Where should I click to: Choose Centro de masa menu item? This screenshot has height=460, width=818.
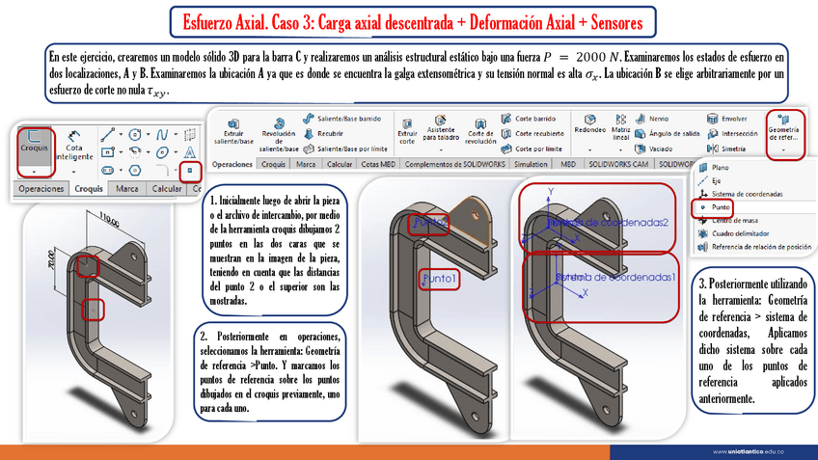[x=728, y=220]
